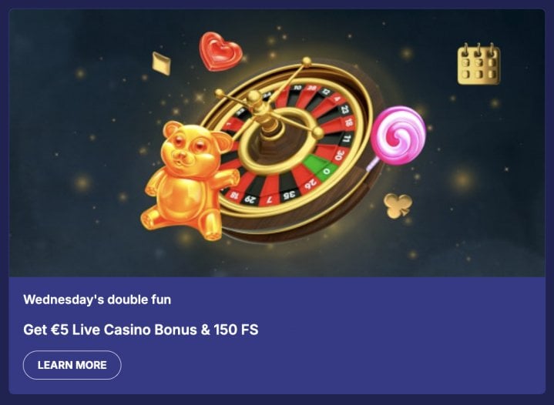Viewport: 554px width, 405px height.
Task: Click the pink swirl lollipop
Action: point(398,136)
